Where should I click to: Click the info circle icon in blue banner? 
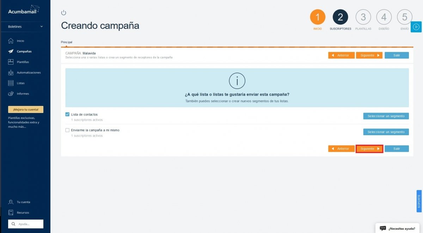pyautogui.click(x=237, y=81)
